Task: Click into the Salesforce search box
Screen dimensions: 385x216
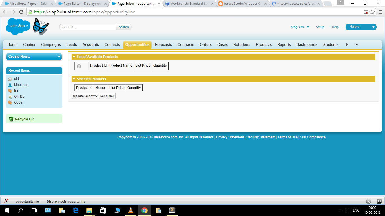Action: point(88,27)
